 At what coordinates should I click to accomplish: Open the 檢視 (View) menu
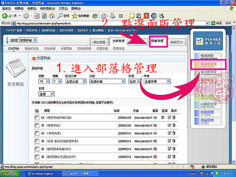click(x=32, y=8)
